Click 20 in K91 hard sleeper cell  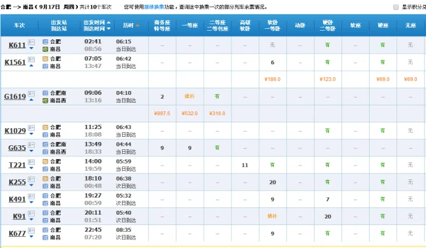point(328,217)
